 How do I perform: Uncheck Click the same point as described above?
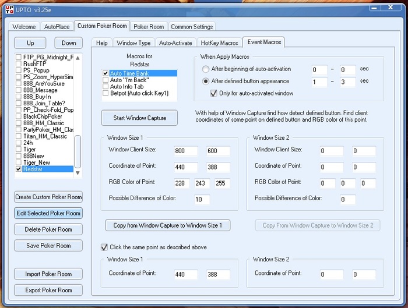104,247
